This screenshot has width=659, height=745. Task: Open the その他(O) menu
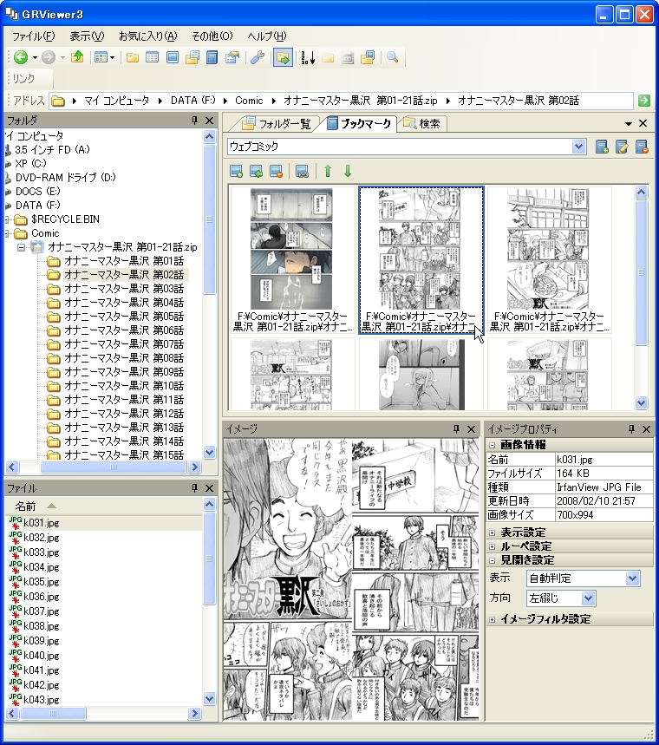click(x=212, y=36)
